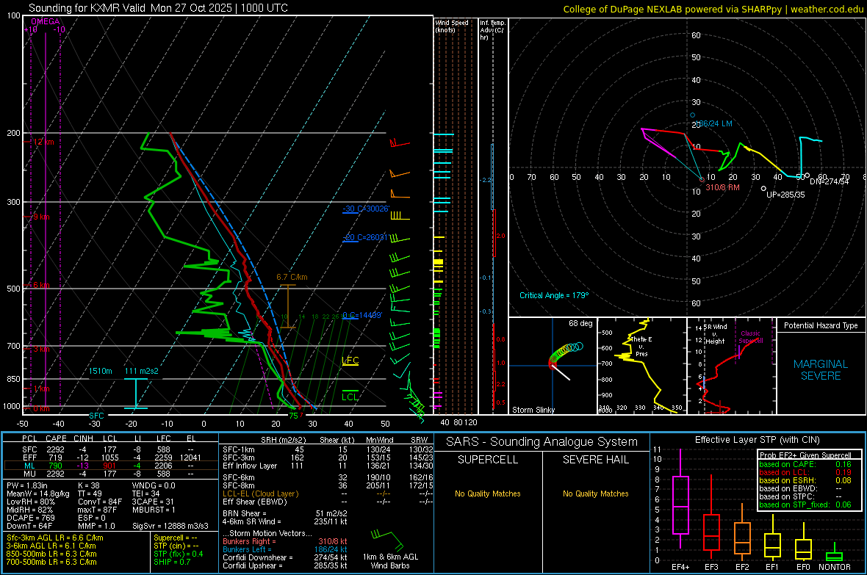Click the 'based on ESRH: 0.08' row
The height and width of the screenshot is (575, 867).
[805, 480]
